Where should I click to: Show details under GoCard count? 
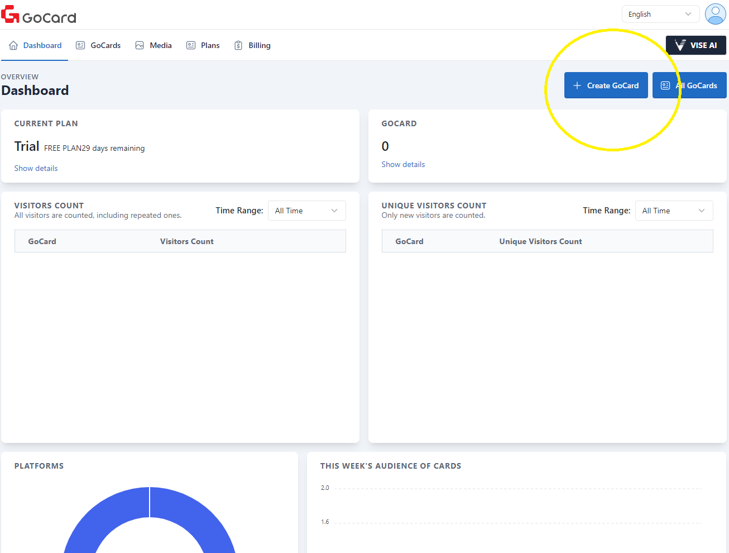point(403,164)
